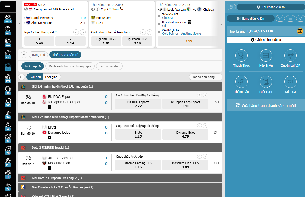Open the Thách Thức trophy icon
The width and height of the screenshot is (305, 197).
pyautogui.click(x=241, y=55)
